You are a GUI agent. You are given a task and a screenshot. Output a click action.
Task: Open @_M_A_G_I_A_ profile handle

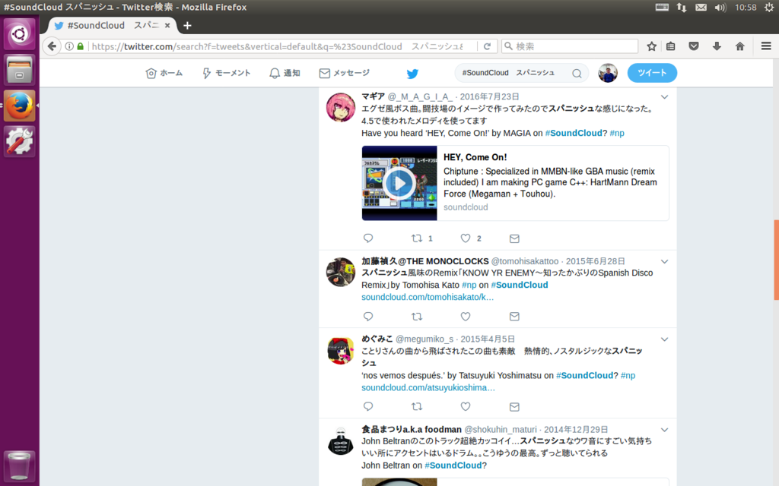420,96
